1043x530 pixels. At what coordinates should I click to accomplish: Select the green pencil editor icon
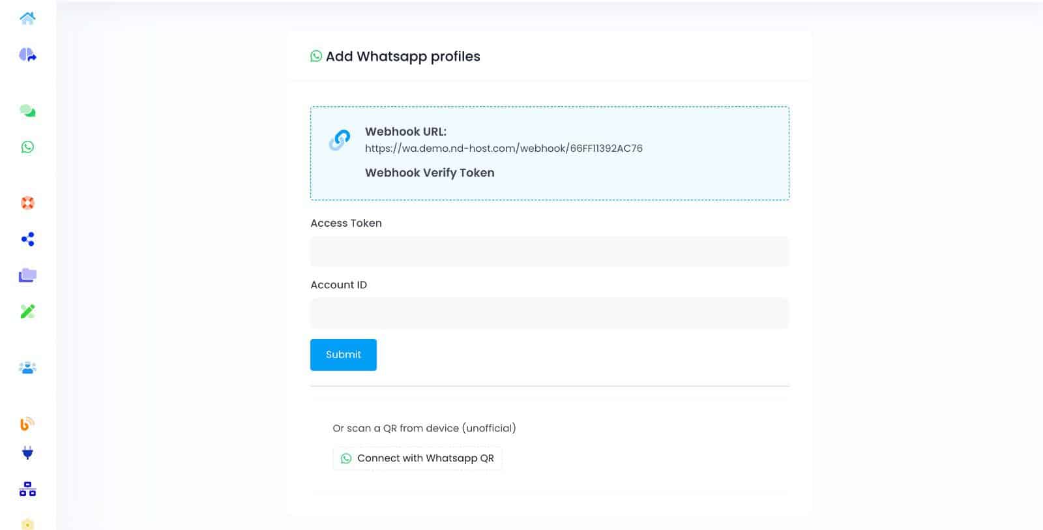pos(27,312)
